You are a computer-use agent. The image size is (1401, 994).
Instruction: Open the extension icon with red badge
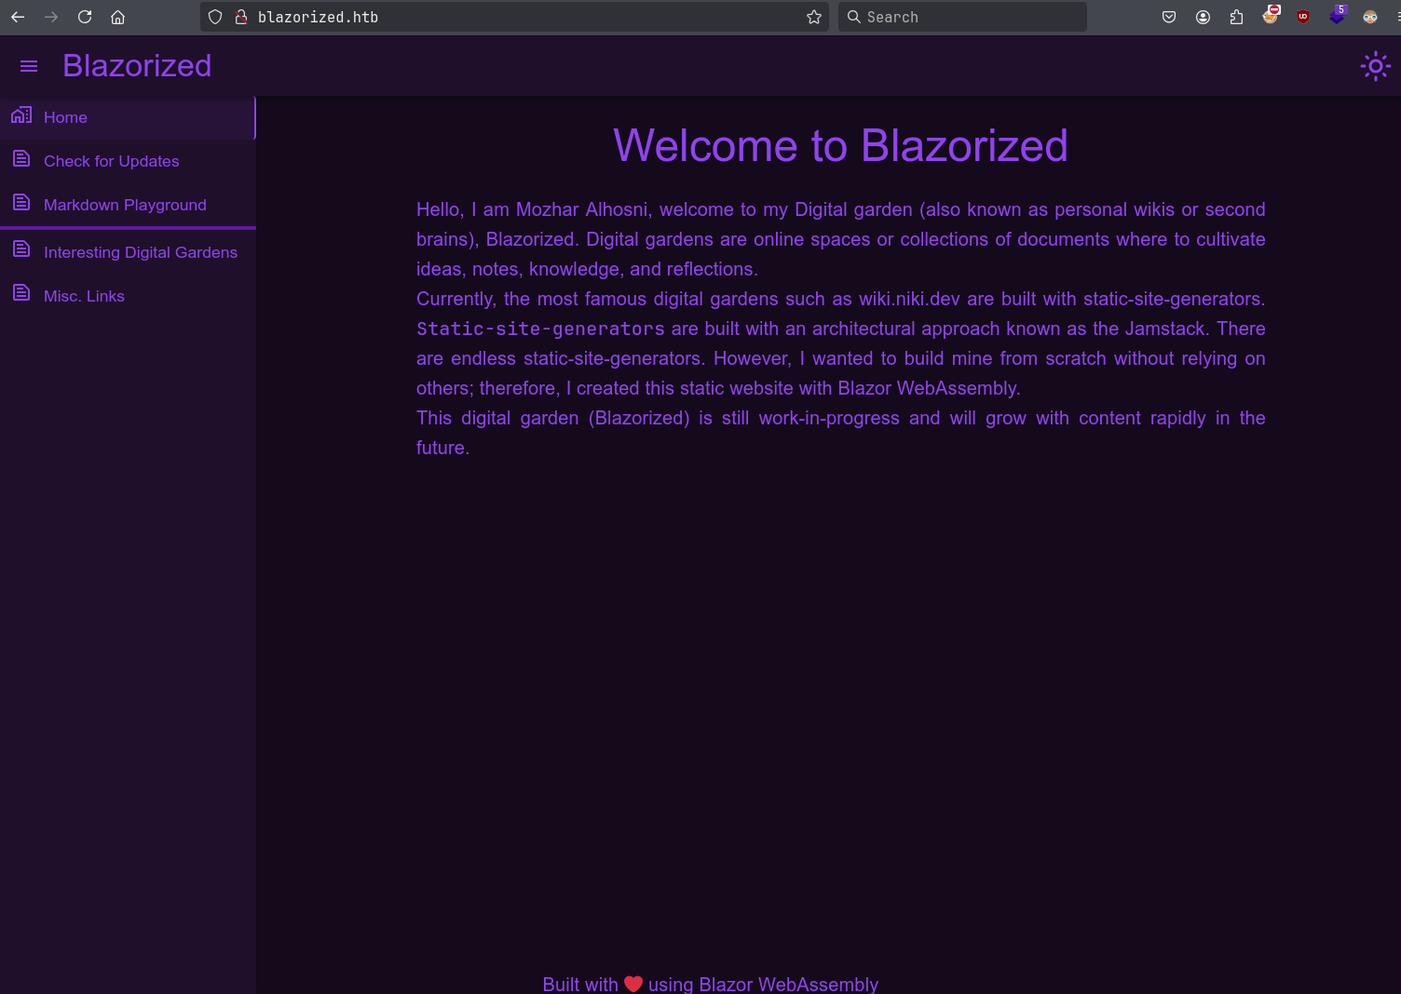pyautogui.click(x=1271, y=15)
